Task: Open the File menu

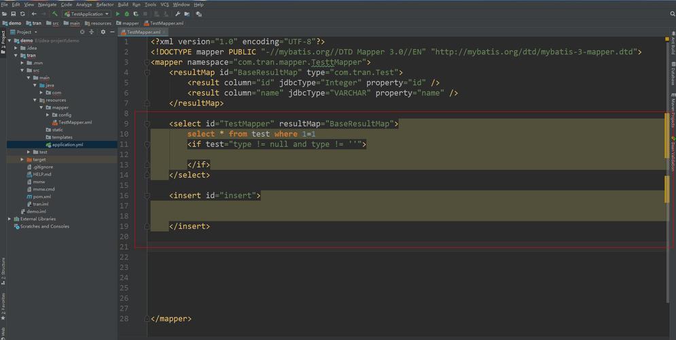Action: [4, 4]
